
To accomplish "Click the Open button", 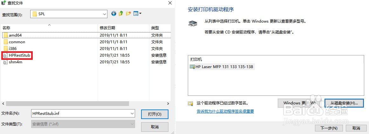I will coord(154,114).
